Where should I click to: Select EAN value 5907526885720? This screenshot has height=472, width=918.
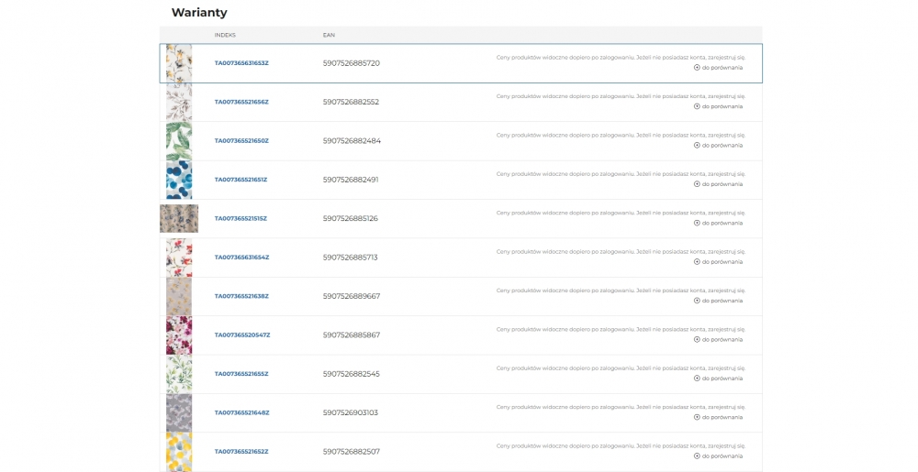click(352, 63)
